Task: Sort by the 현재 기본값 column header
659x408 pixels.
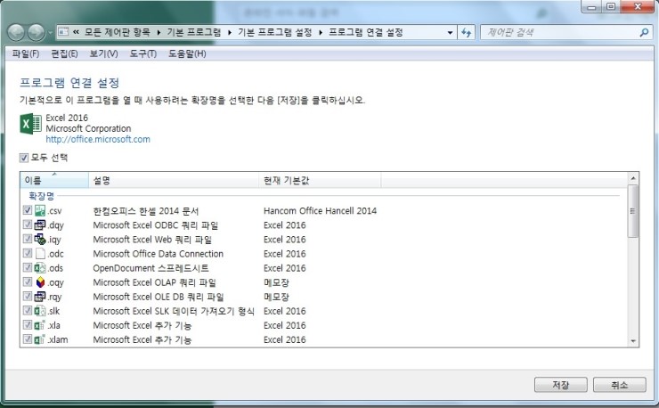Action: (320, 181)
